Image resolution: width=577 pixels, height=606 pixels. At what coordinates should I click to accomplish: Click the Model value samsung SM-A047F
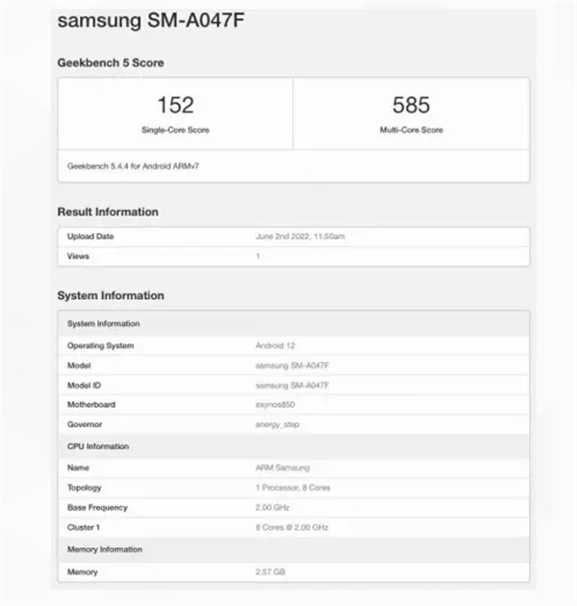pyautogui.click(x=290, y=366)
